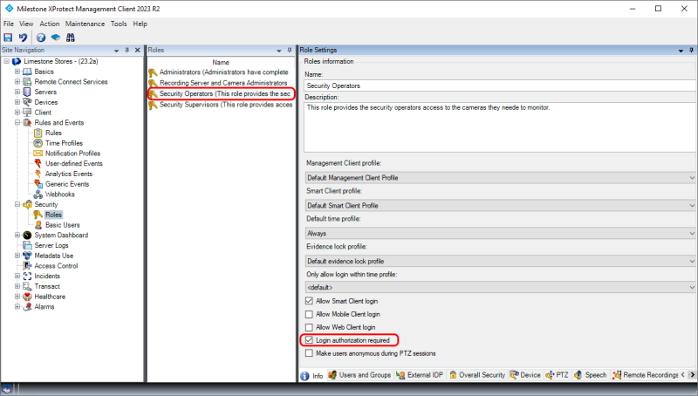Open the Smart Client profile dropdown

[x=500, y=206]
